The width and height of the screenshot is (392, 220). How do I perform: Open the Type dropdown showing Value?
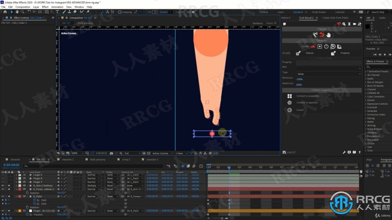tap(329, 74)
